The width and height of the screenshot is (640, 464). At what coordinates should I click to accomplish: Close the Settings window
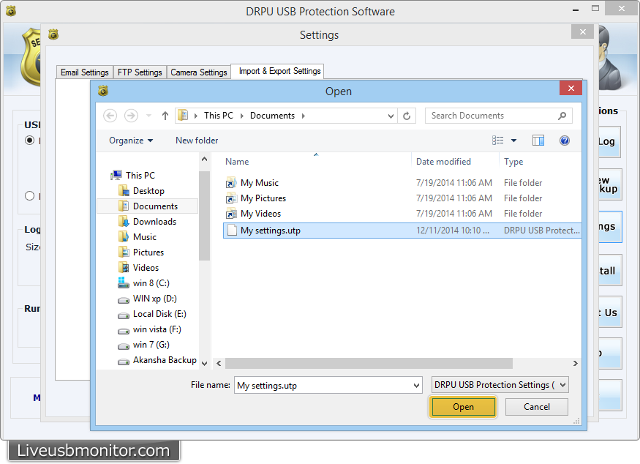point(583,32)
